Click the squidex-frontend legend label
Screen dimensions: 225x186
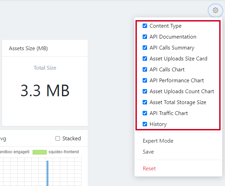64,152
